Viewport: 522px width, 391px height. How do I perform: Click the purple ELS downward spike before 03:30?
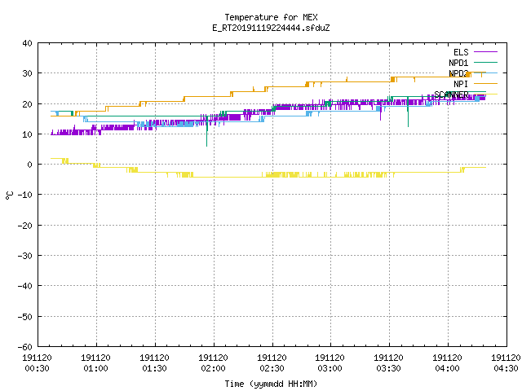[381, 113]
